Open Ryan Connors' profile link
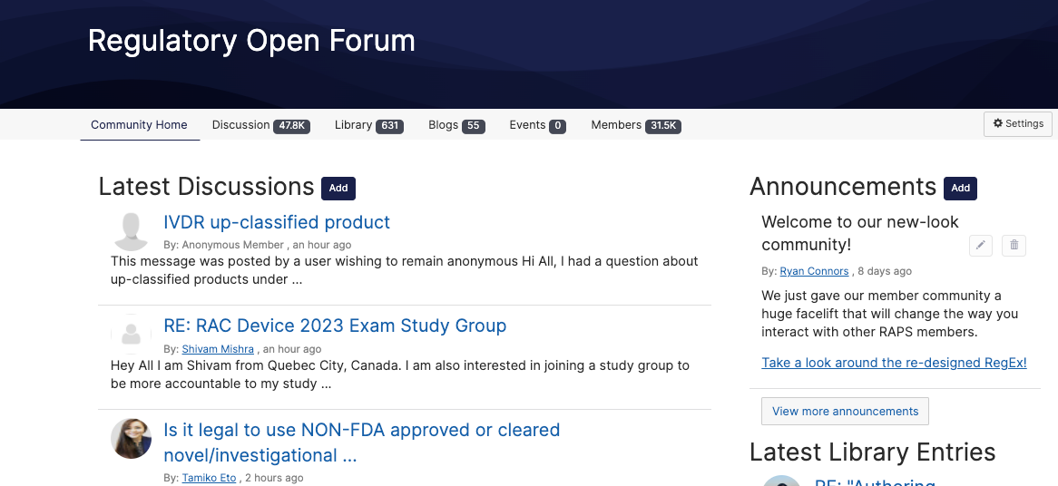This screenshot has height=486, width=1058. [814, 271]
